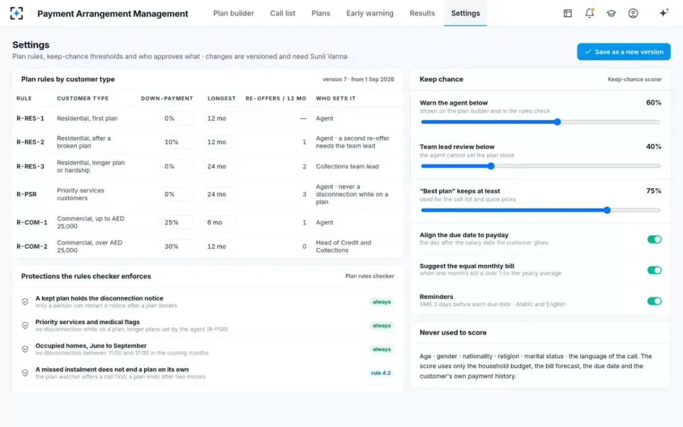This screenshot has height=427, width=683.
Task: Click the Best plan keeps at least slider
Action: (x=540, y=210)
